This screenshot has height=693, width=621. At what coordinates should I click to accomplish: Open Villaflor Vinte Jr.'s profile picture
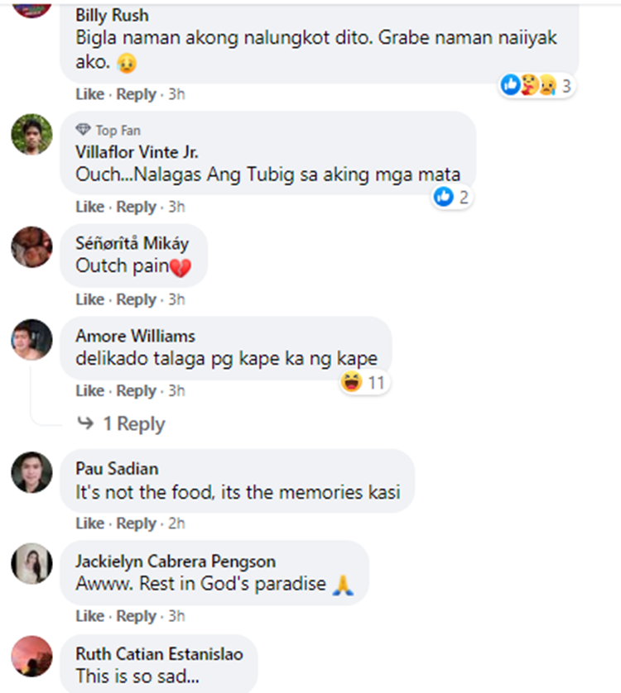(31, 134)
